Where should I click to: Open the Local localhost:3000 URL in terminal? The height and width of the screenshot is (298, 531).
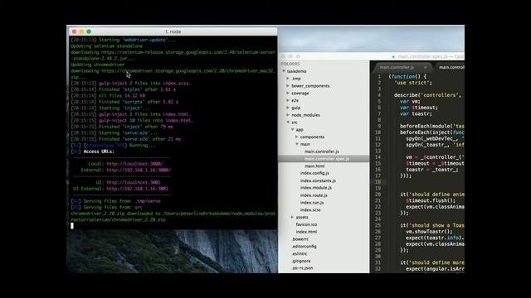coord(134,164)
